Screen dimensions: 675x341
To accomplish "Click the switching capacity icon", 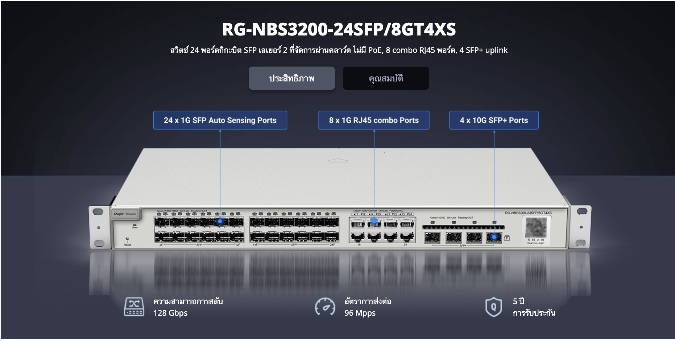I will point(134,307).
